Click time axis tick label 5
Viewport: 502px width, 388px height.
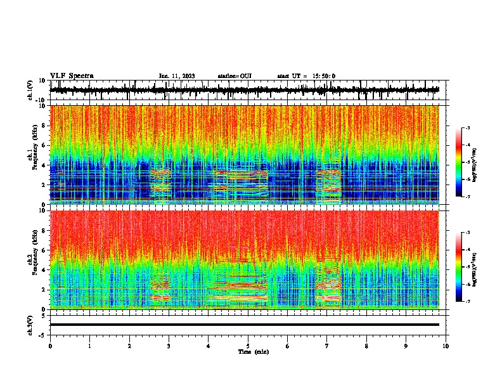248,346
